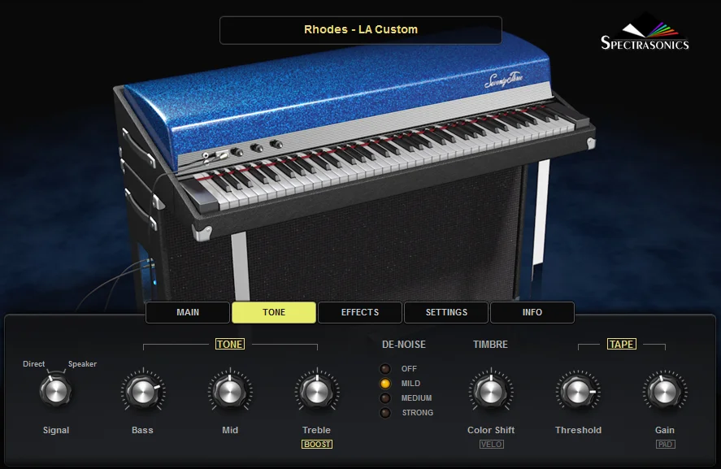The image size is (721, 469).
Task: Click the Spectrasonics logo
Action: pyautogui.click(x=645, y=33)
